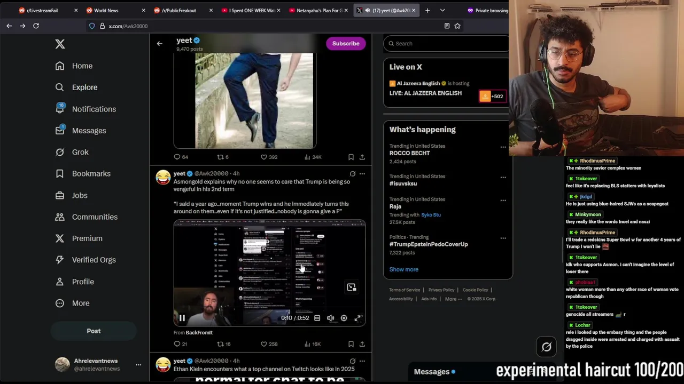
Task: Open options for #TrumpEpsteinPedoCoverUp trend
Action: [x=503, y=238]
